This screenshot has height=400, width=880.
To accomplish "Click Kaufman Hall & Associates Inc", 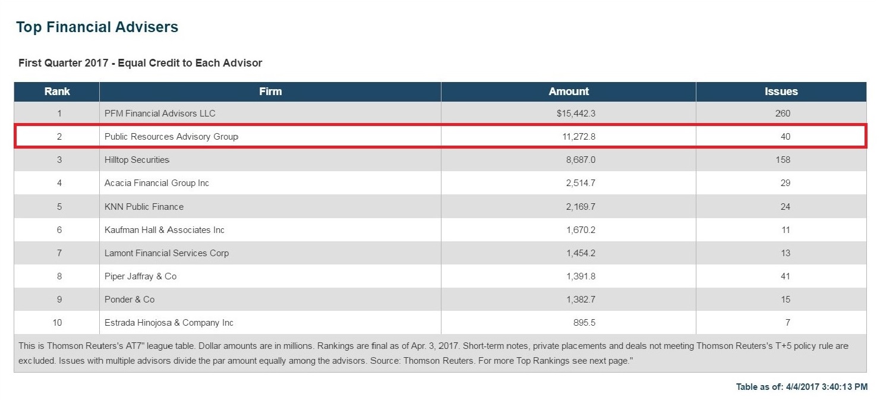I will [165, 230].
